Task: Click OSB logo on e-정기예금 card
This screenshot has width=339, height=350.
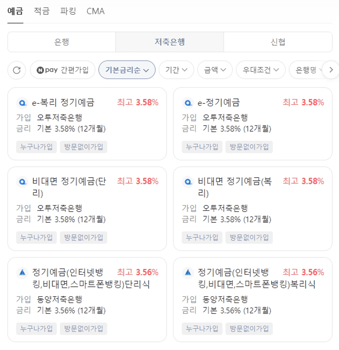Action: click(x=188, y=103)
